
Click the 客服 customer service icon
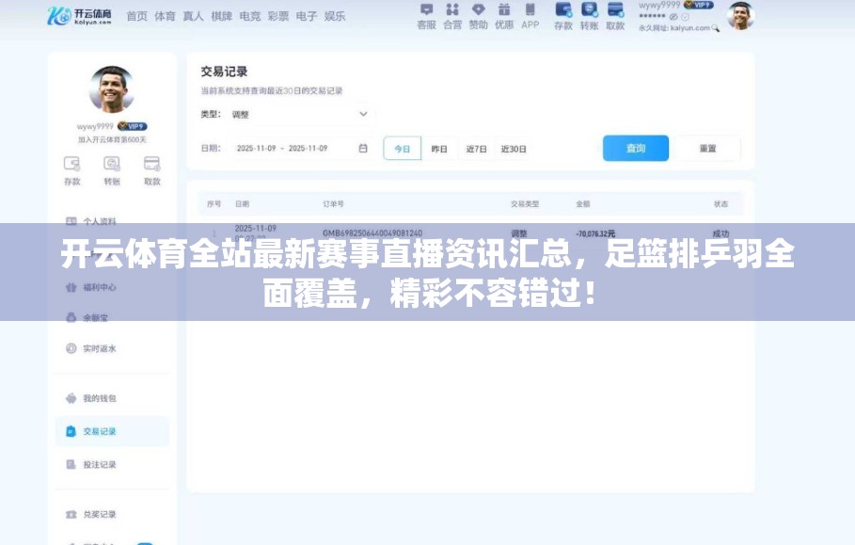pyautogui.click(x=427, y=17)
